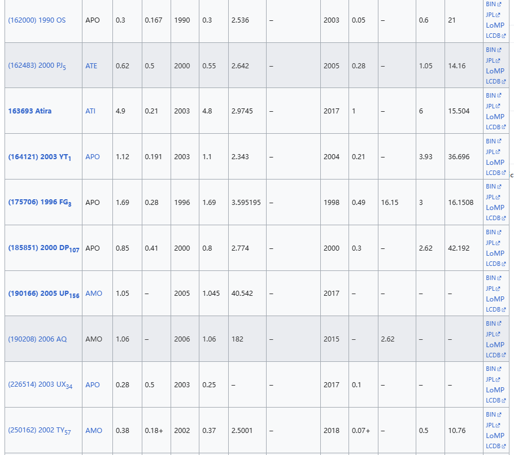Follow the (250162) 2002 TY57 link
Image resolution: width=514 pixels, height=455 pixels.
40,431
